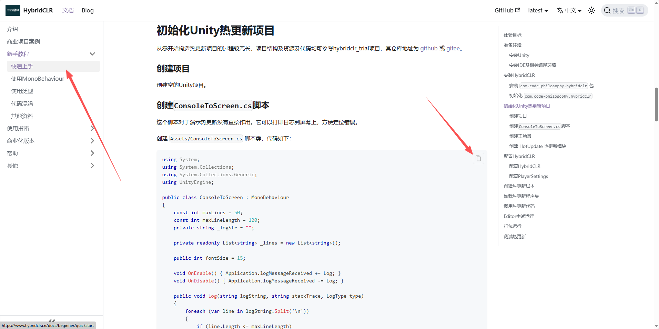Expand the 帮助 chevron
This screenshot has height=329, width=659.
(x=92, y=153)
